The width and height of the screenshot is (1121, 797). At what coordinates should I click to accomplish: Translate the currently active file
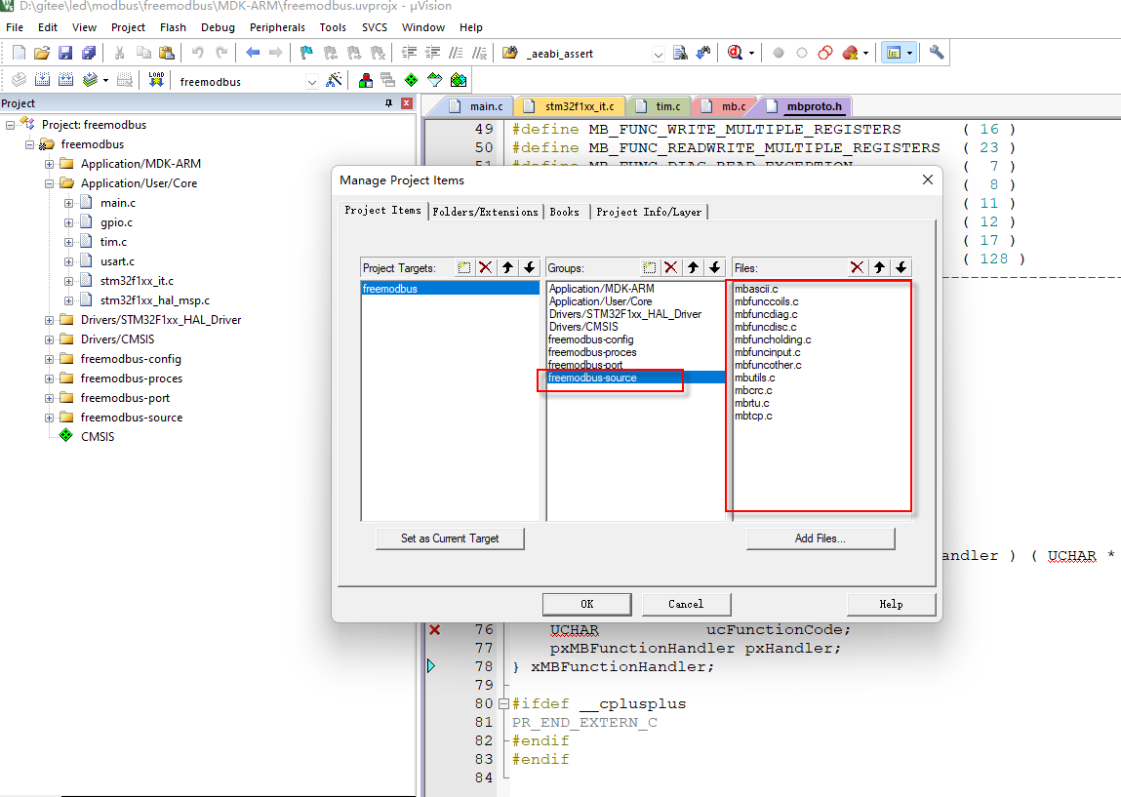point(17,80)
